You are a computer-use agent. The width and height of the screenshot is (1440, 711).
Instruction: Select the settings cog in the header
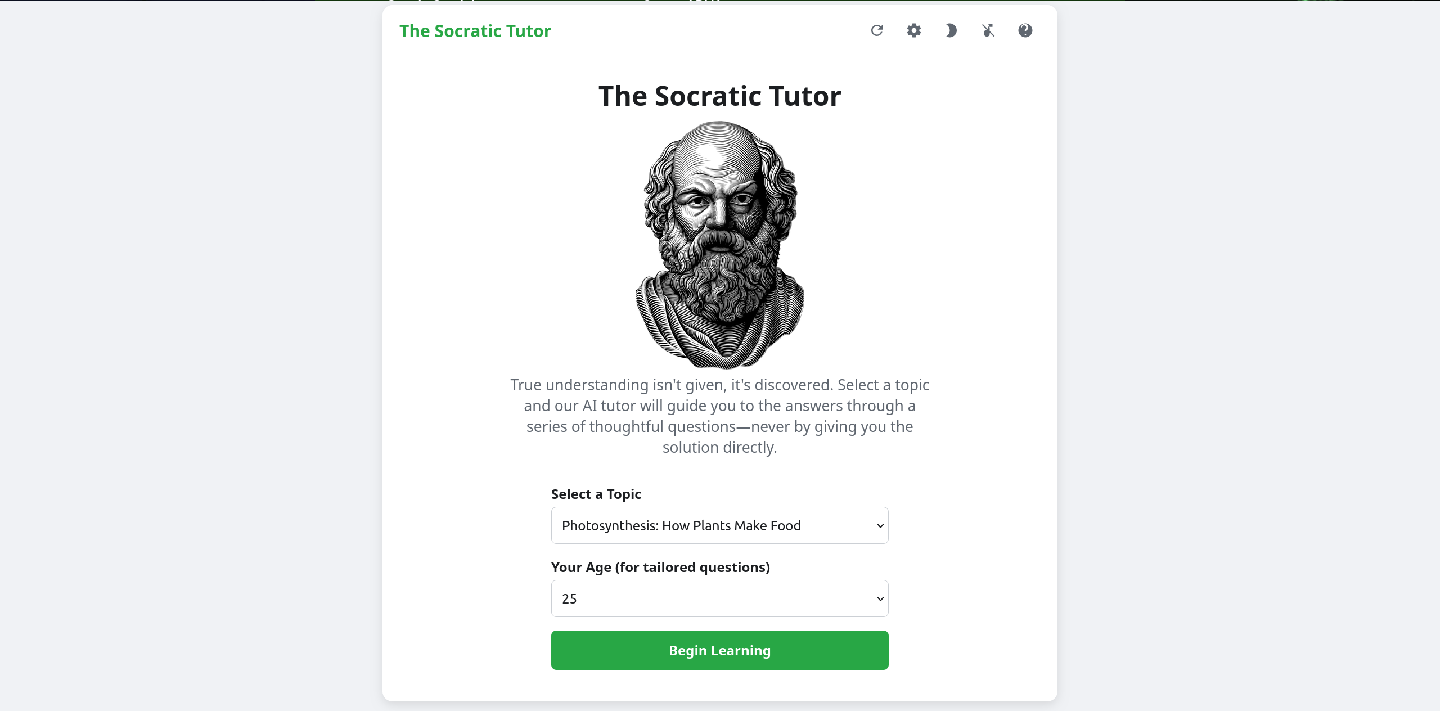point(913,31)
